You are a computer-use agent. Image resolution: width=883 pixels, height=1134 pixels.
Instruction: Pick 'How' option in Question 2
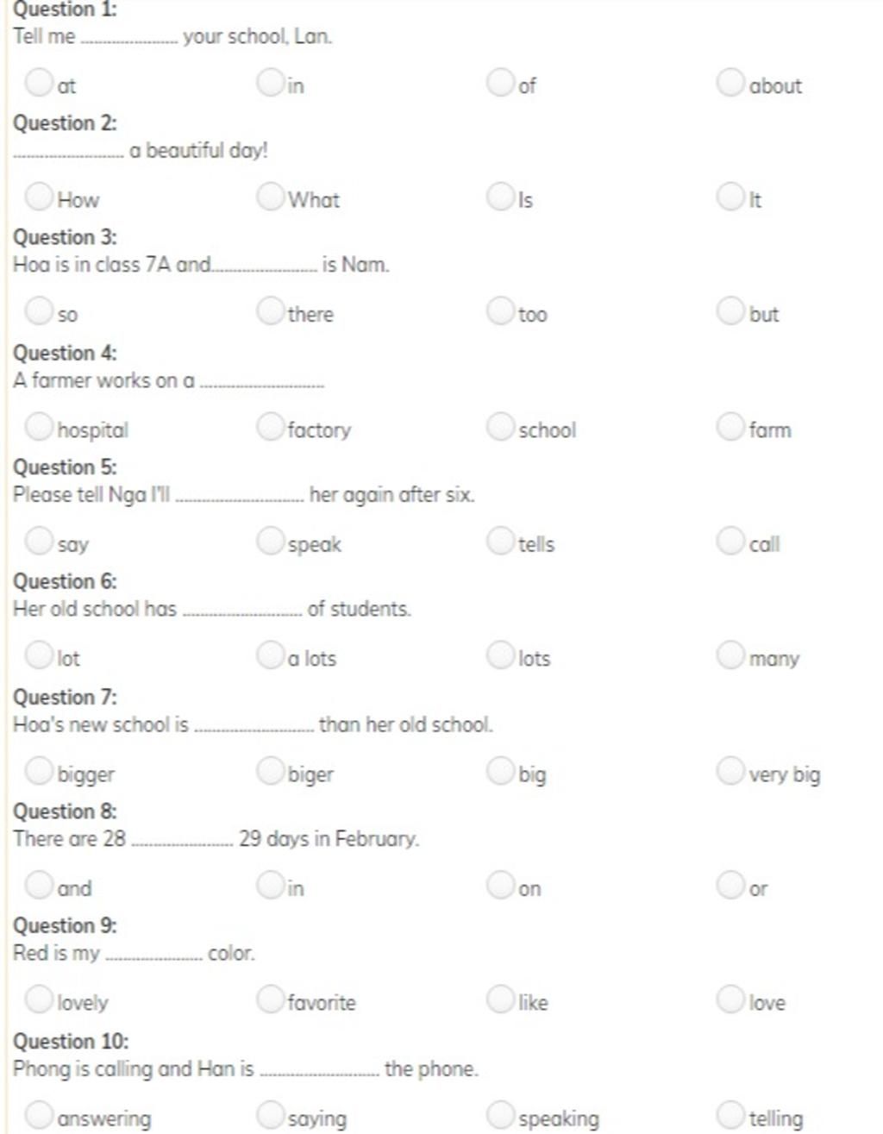[x=38, y=196]
